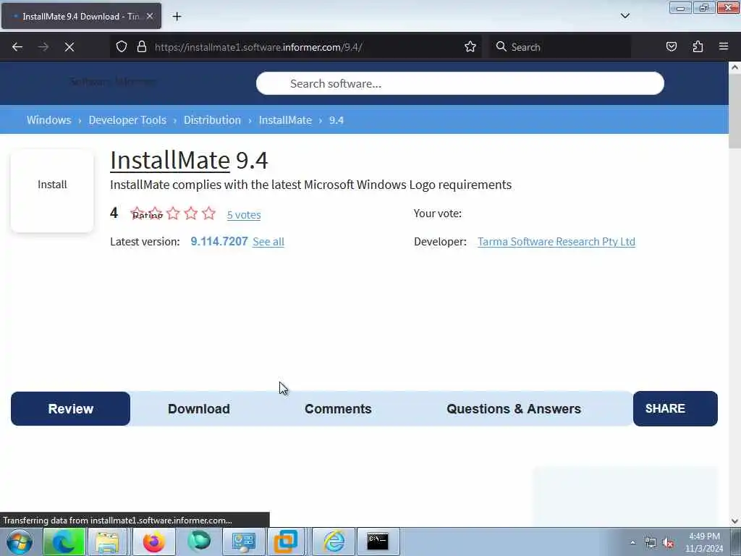Show hidden tray icons arrow

coord(632,542)
